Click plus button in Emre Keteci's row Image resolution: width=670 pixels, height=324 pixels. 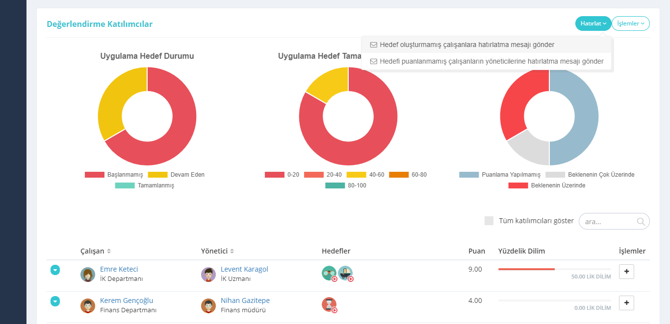[626, 272]
